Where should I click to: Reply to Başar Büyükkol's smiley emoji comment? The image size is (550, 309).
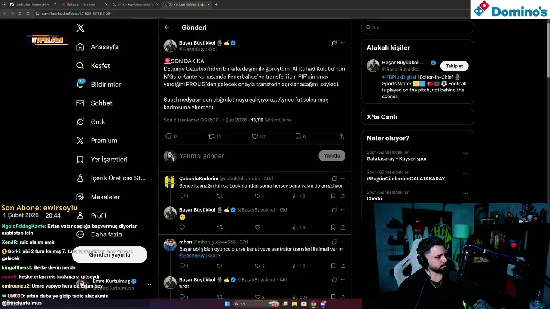(182, 227)
